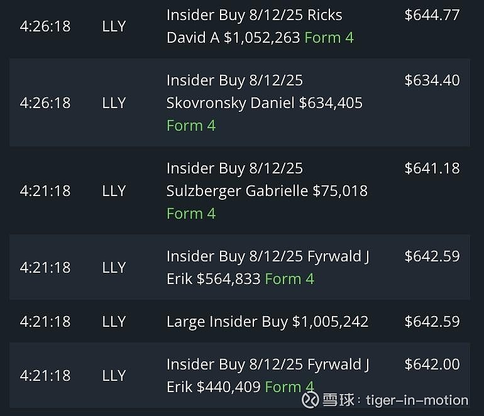
Task: Open Form 4 link for Skovronsky Daniel
Action: click(191, 126)
